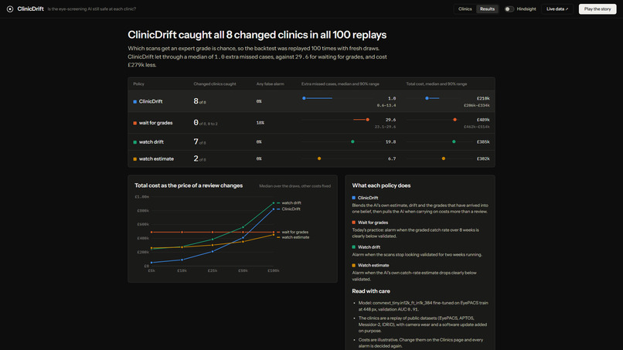Click the £100k x-axis label on chart

274,271
